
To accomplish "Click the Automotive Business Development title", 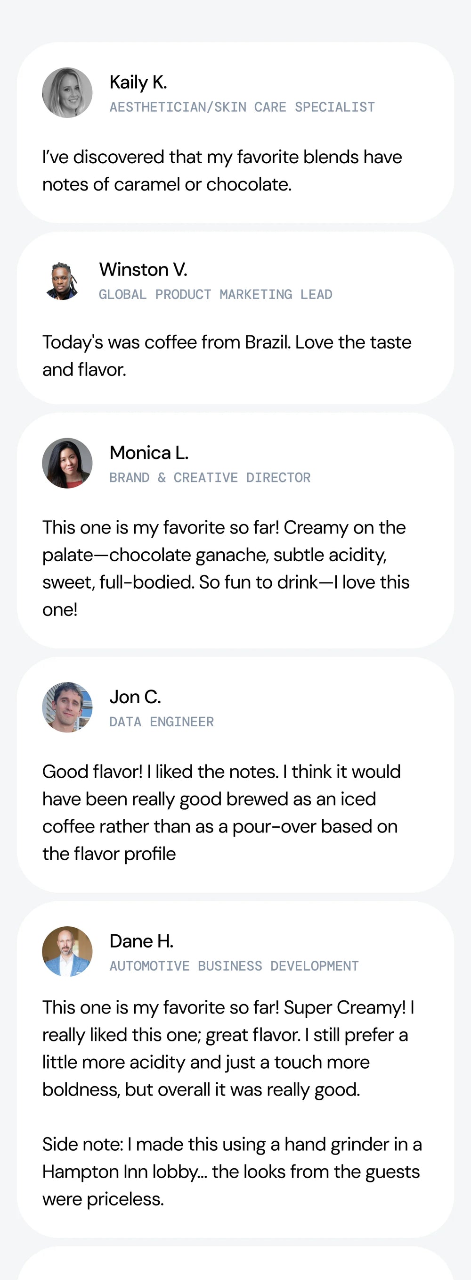I will pos(234,965).
